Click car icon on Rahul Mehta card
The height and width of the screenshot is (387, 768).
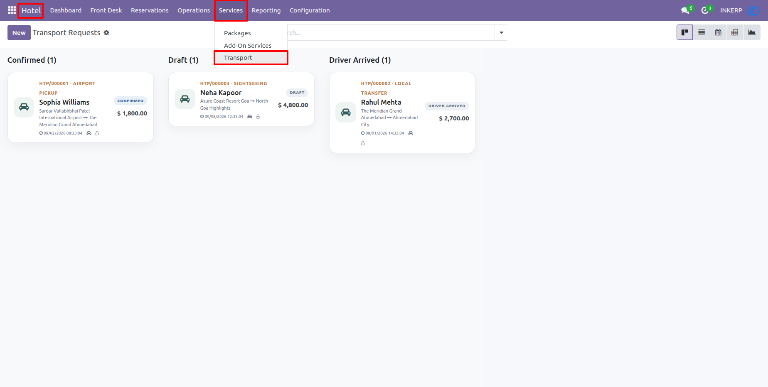coord(346,112)
